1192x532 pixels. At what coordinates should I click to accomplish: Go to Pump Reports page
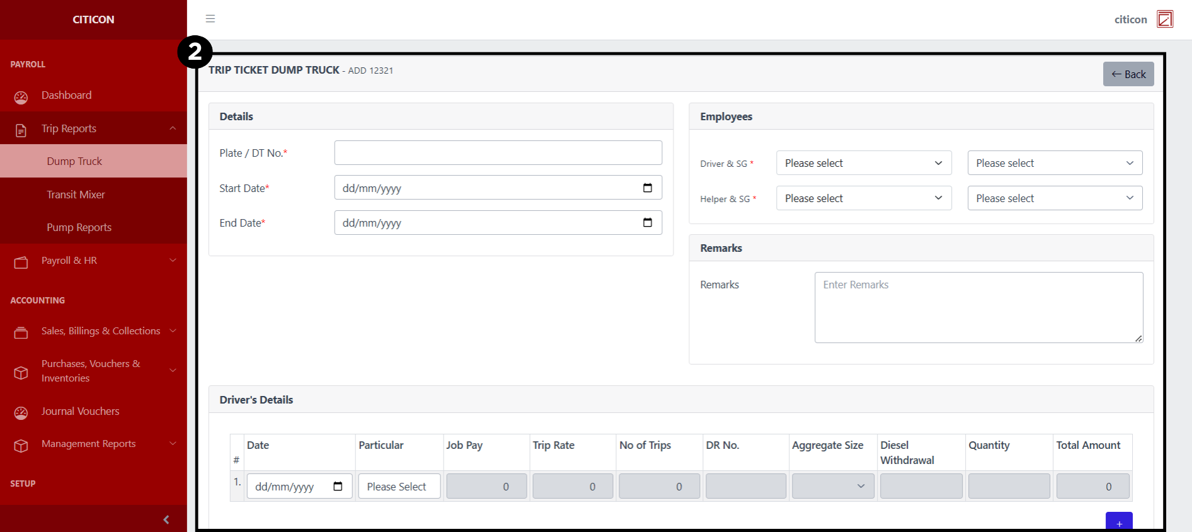79,227
